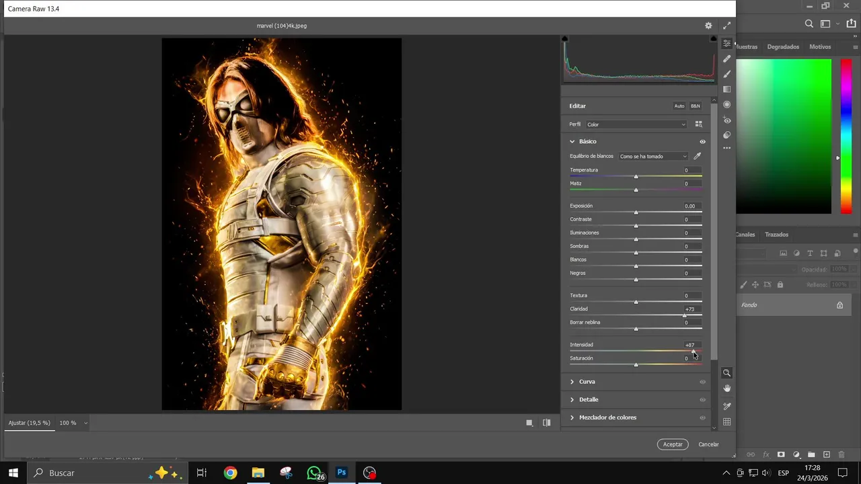
Task: Open the Photoshop layers panel menu
Action: [x=855, y=235]
